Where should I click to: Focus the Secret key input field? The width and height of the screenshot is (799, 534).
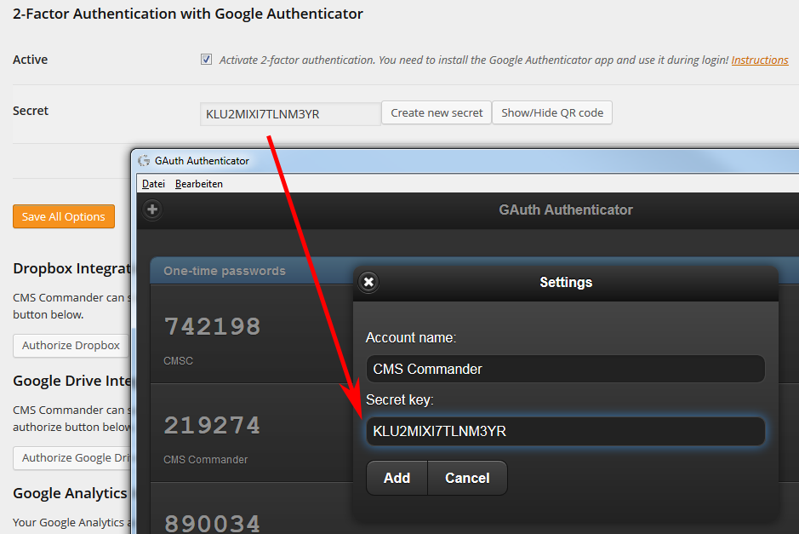point(566,431)
